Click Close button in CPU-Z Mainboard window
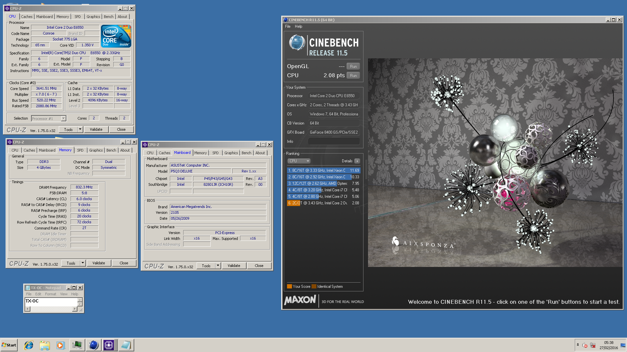 click(259, 266)
